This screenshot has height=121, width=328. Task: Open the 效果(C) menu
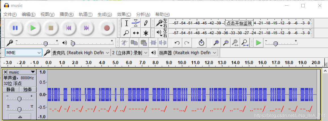click(124, 15)
